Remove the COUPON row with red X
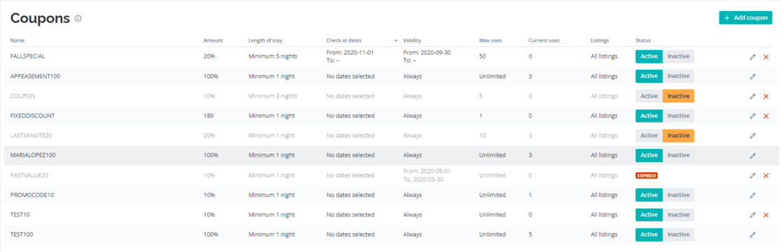 pyautogui.click(x=766, y=96)
